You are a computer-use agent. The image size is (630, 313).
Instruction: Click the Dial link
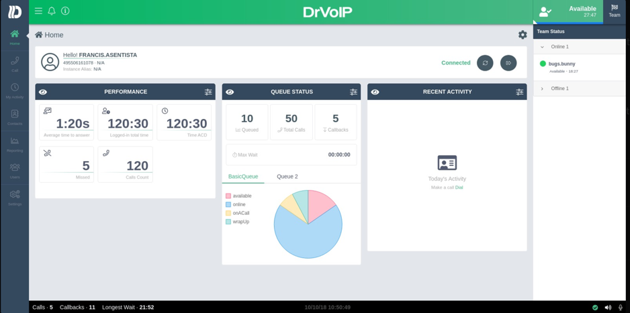[459, 187]
